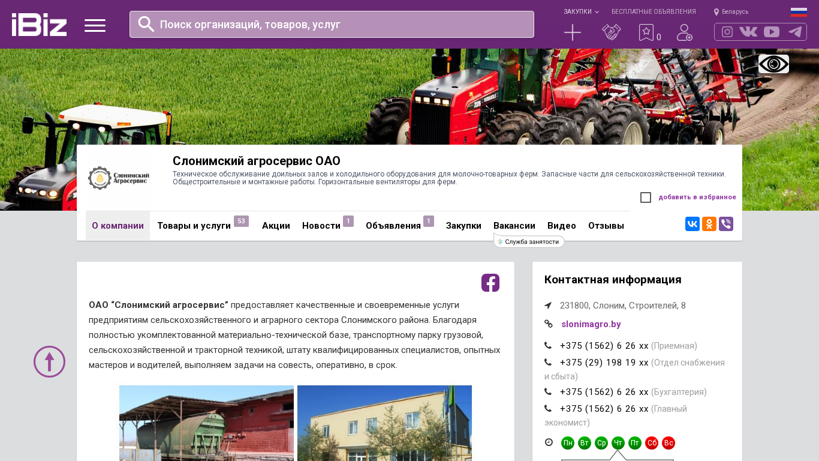The image size is (819, 461).
Task: Open the О компании tab
Action: pyautogui.click(x=118, y=226)
